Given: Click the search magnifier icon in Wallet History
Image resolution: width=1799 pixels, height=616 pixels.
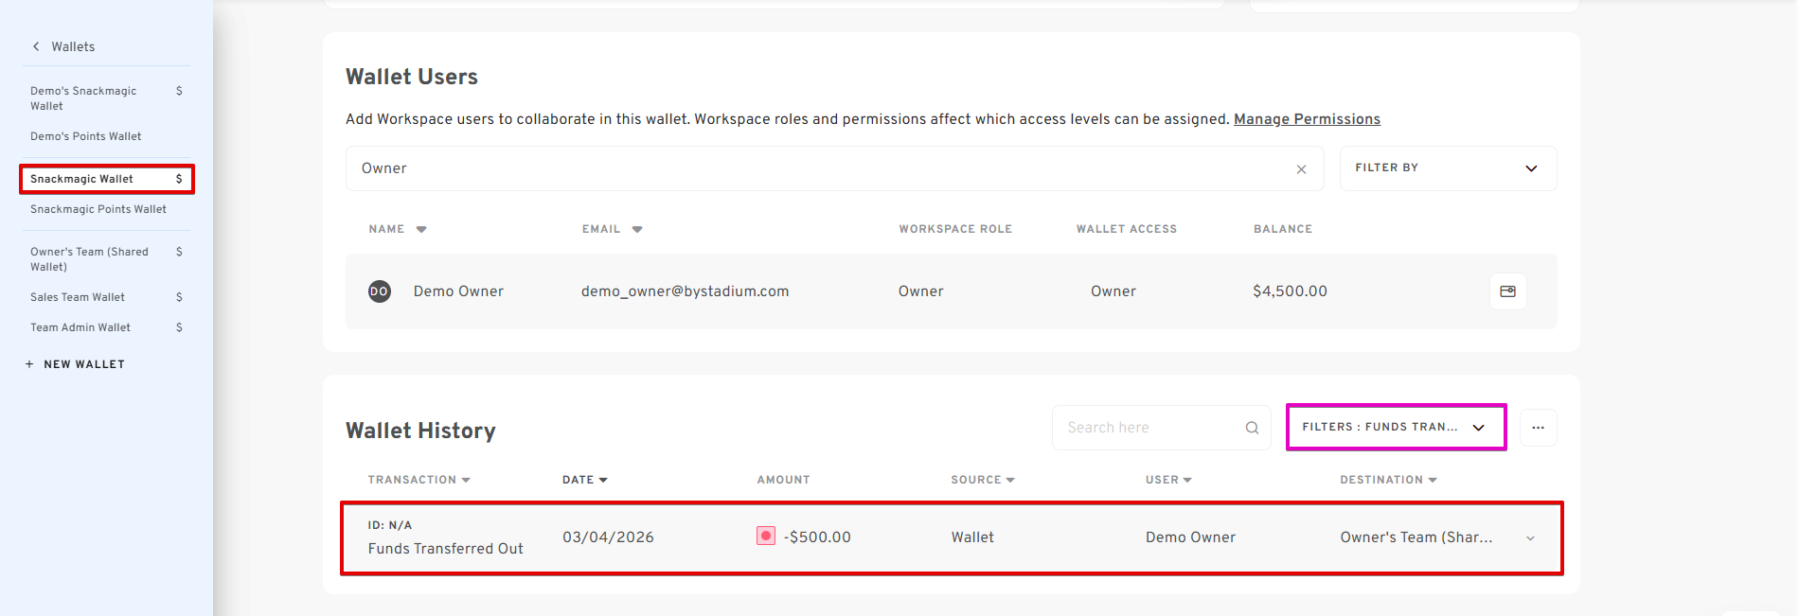Looking at the screenshot, I should click(1252, 428).
